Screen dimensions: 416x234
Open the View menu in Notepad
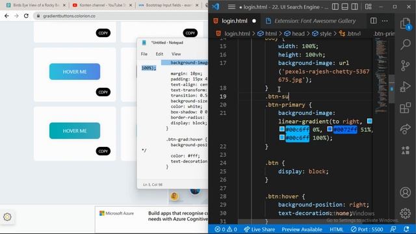[x=176, y=54]
